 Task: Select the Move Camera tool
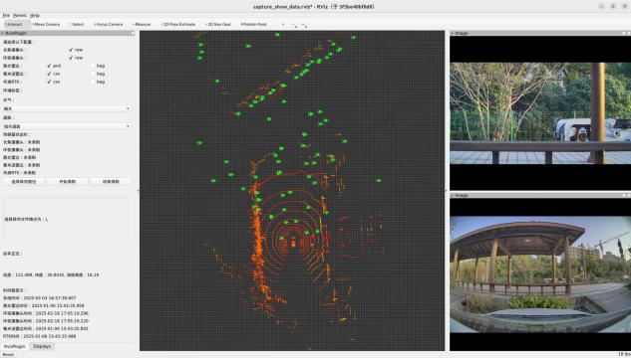(x=46, y=25)
